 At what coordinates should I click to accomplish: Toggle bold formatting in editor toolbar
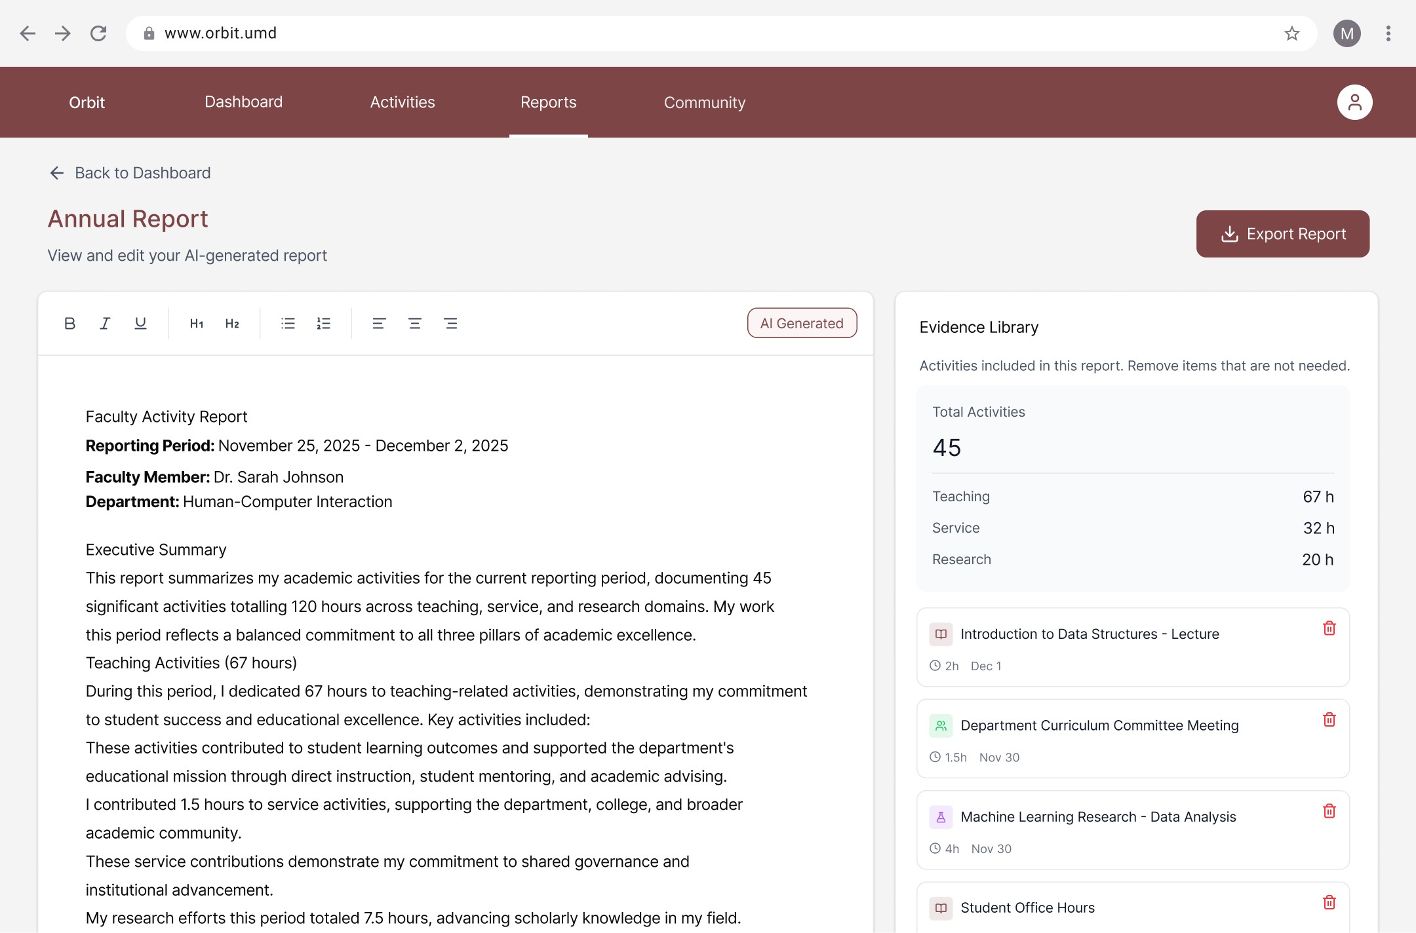69,323
